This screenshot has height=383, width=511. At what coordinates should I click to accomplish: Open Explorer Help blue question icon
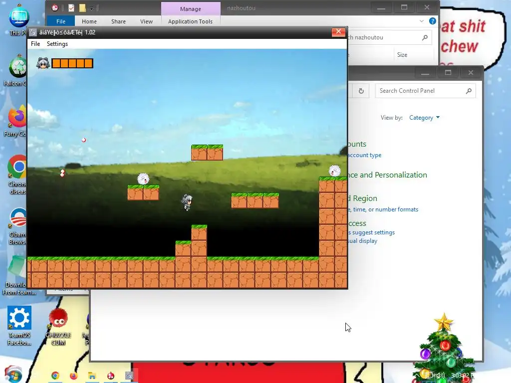433,21
